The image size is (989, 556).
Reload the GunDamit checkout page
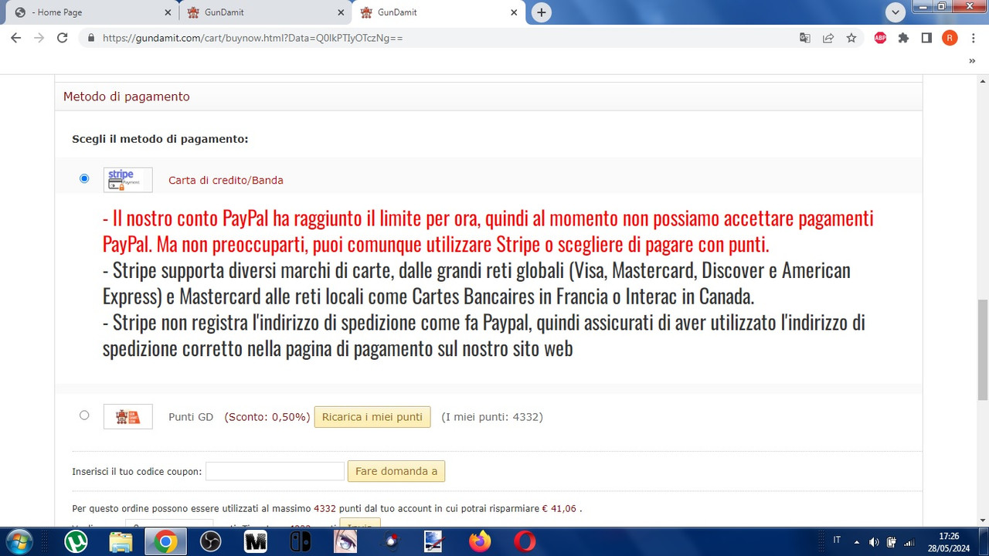[x=62, y=38]
